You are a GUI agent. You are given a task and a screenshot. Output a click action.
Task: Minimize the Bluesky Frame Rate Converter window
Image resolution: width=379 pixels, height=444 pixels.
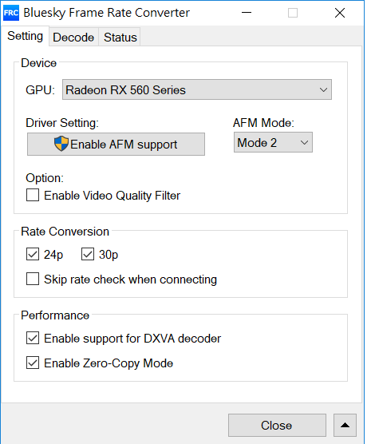pos(247,13)
